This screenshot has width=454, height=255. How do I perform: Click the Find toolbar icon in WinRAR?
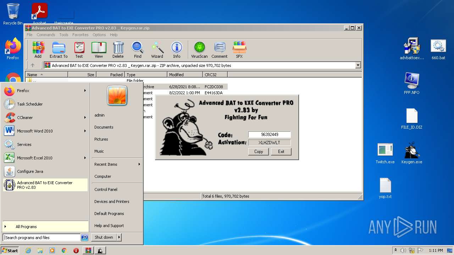[x=138, y=50]
